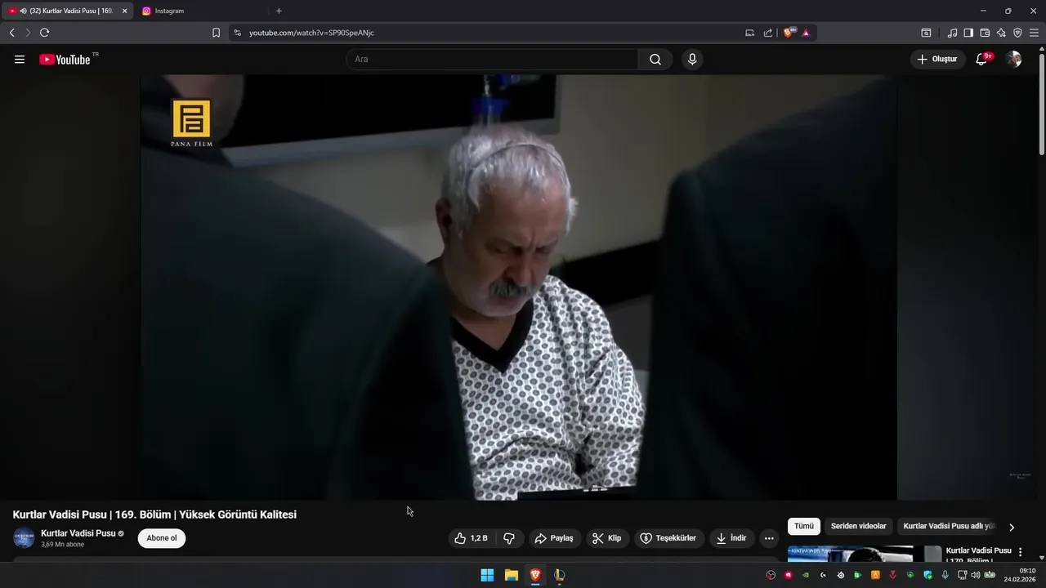1046x588 pixels.
Task: Open Kurtlar Vadisi Pusu channel avatar
Action: [x=24, y=538]
